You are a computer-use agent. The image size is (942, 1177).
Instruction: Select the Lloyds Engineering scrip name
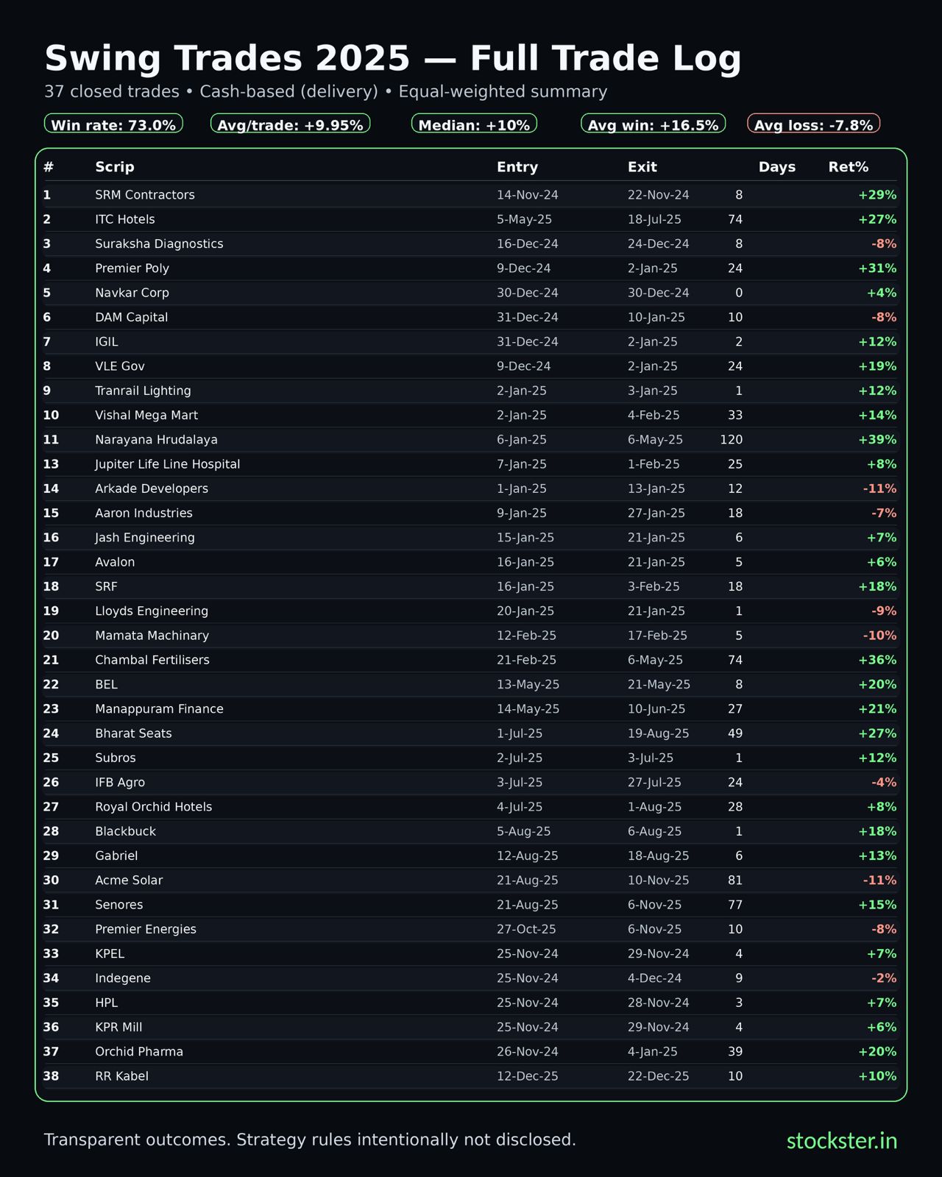click(x=152, y=611)
